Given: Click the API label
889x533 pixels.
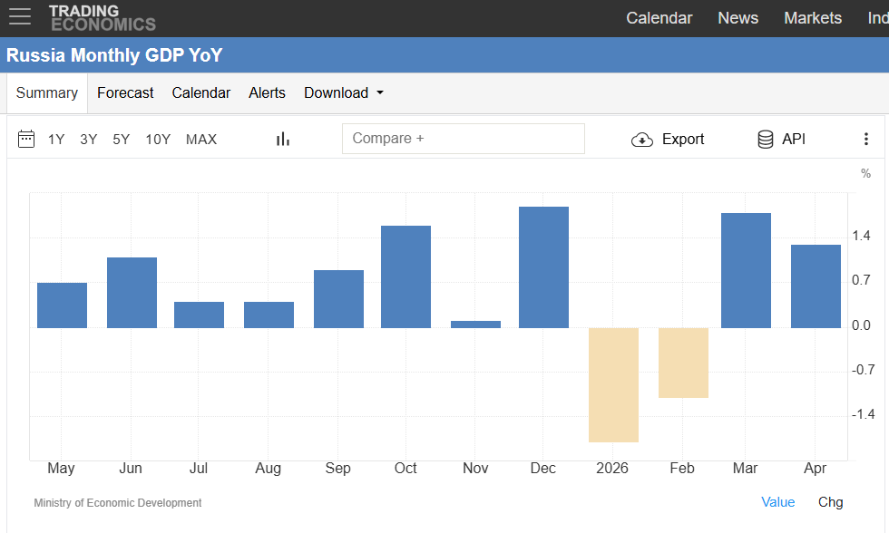Looking at the screenshot, I should point(794,140).
